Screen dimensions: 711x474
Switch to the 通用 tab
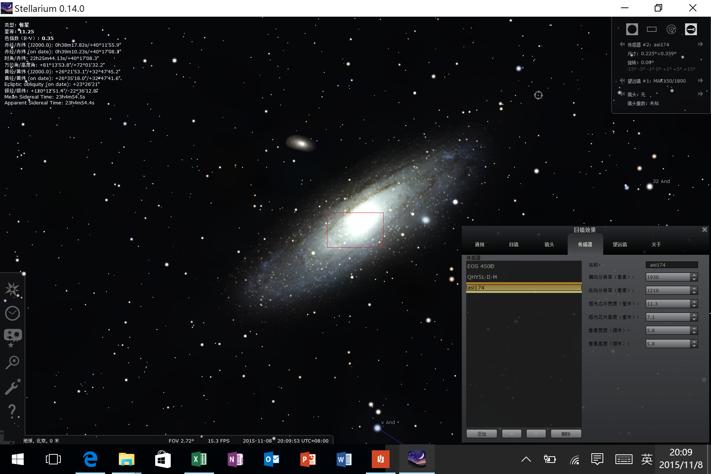click(x=480, y=244)
